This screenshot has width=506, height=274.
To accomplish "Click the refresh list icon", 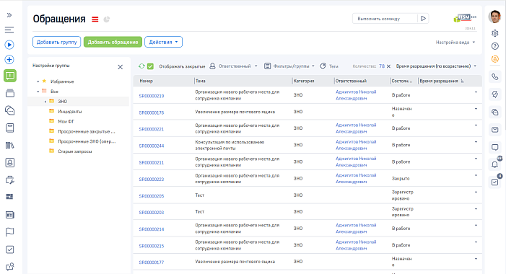I will tap(141, 66).
